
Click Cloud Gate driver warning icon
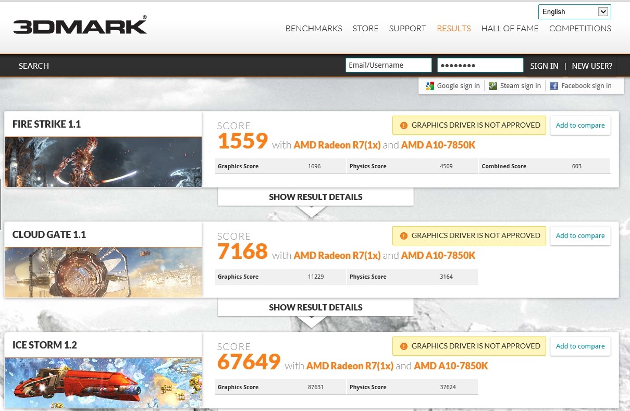(x=403, y=235)
